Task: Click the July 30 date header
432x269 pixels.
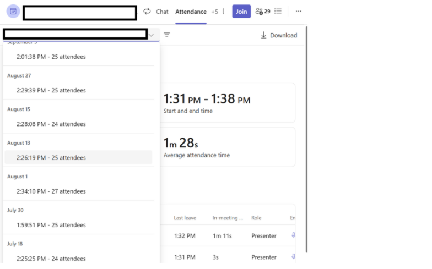Action: 15,210
